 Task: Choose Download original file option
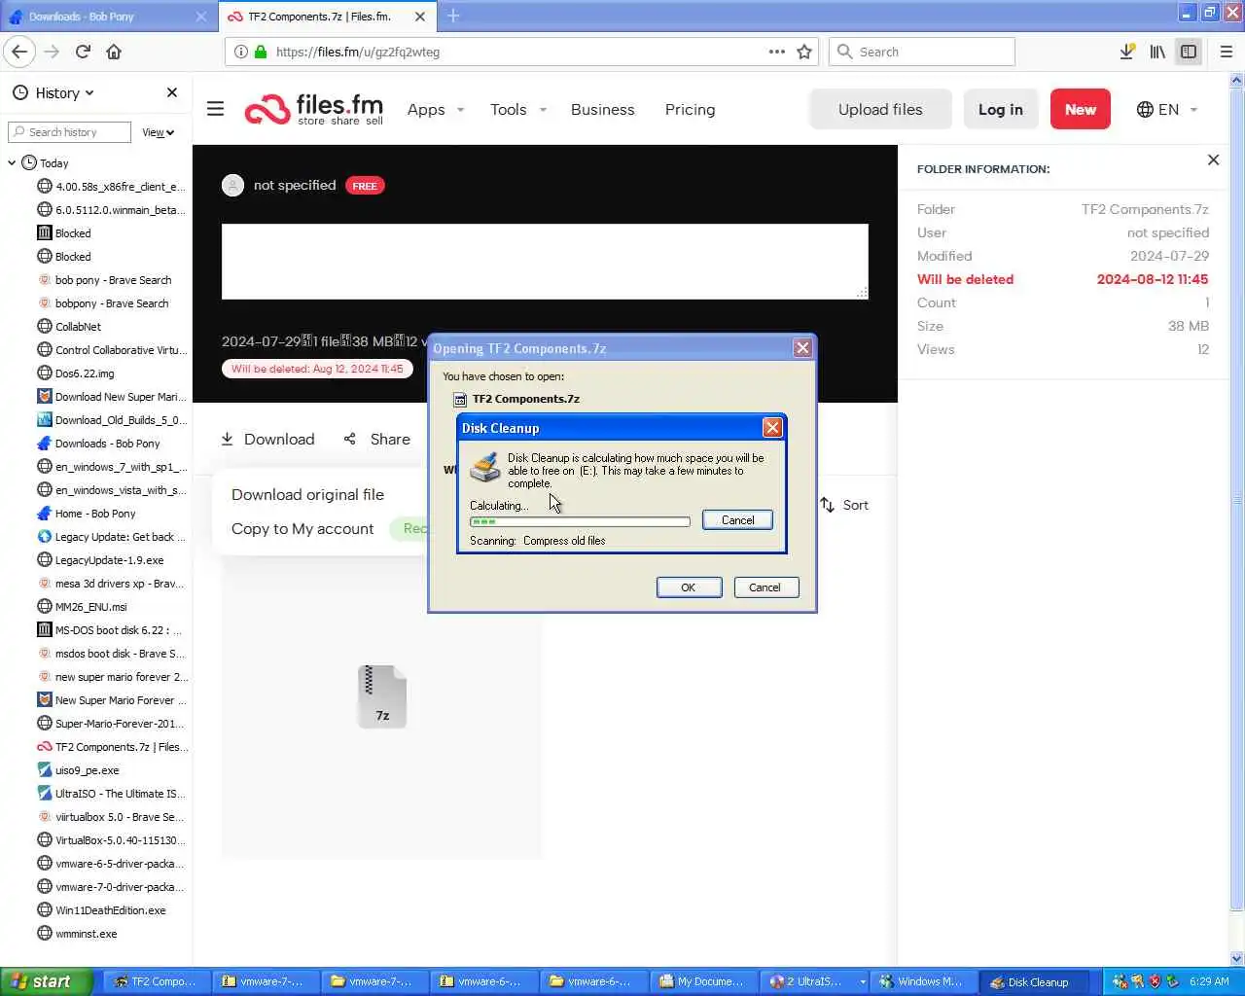(x=307, y=494)
